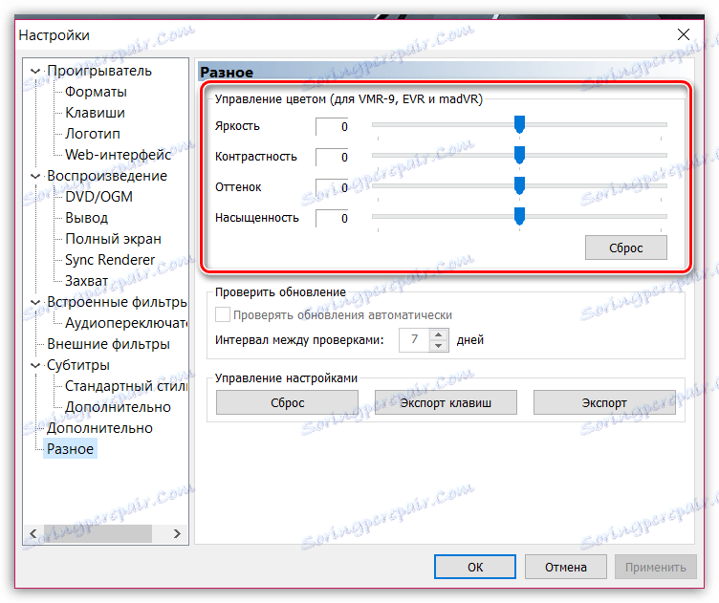Focus the Яркость value field
Viewport: 719px width, 603px height.
[332, 127]
